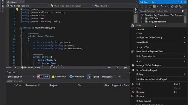Click the green No issues checkmark icon
Screen dimensions: 188x105
(22, 67)
